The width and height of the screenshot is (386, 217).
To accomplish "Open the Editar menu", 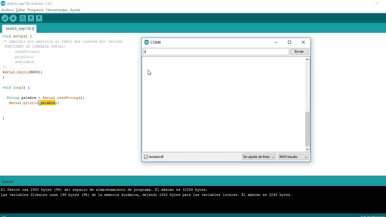I will [21, 10].
